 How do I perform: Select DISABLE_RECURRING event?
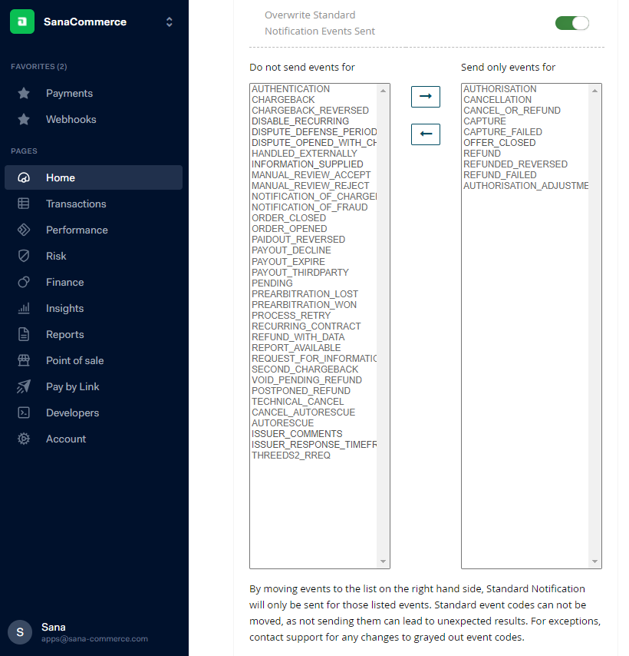[x=300, y=121]
